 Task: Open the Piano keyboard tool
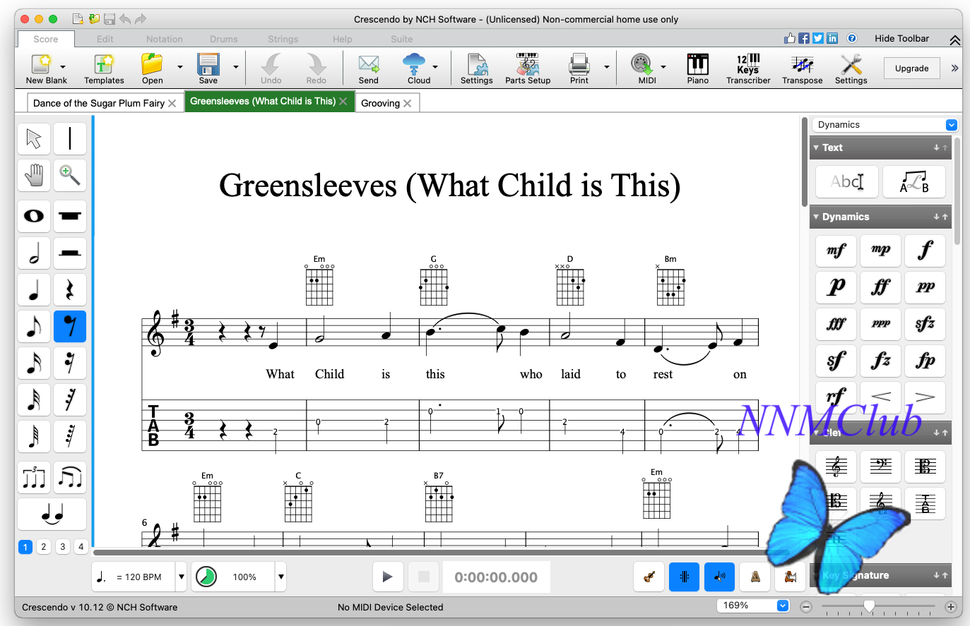pos(698,68)
